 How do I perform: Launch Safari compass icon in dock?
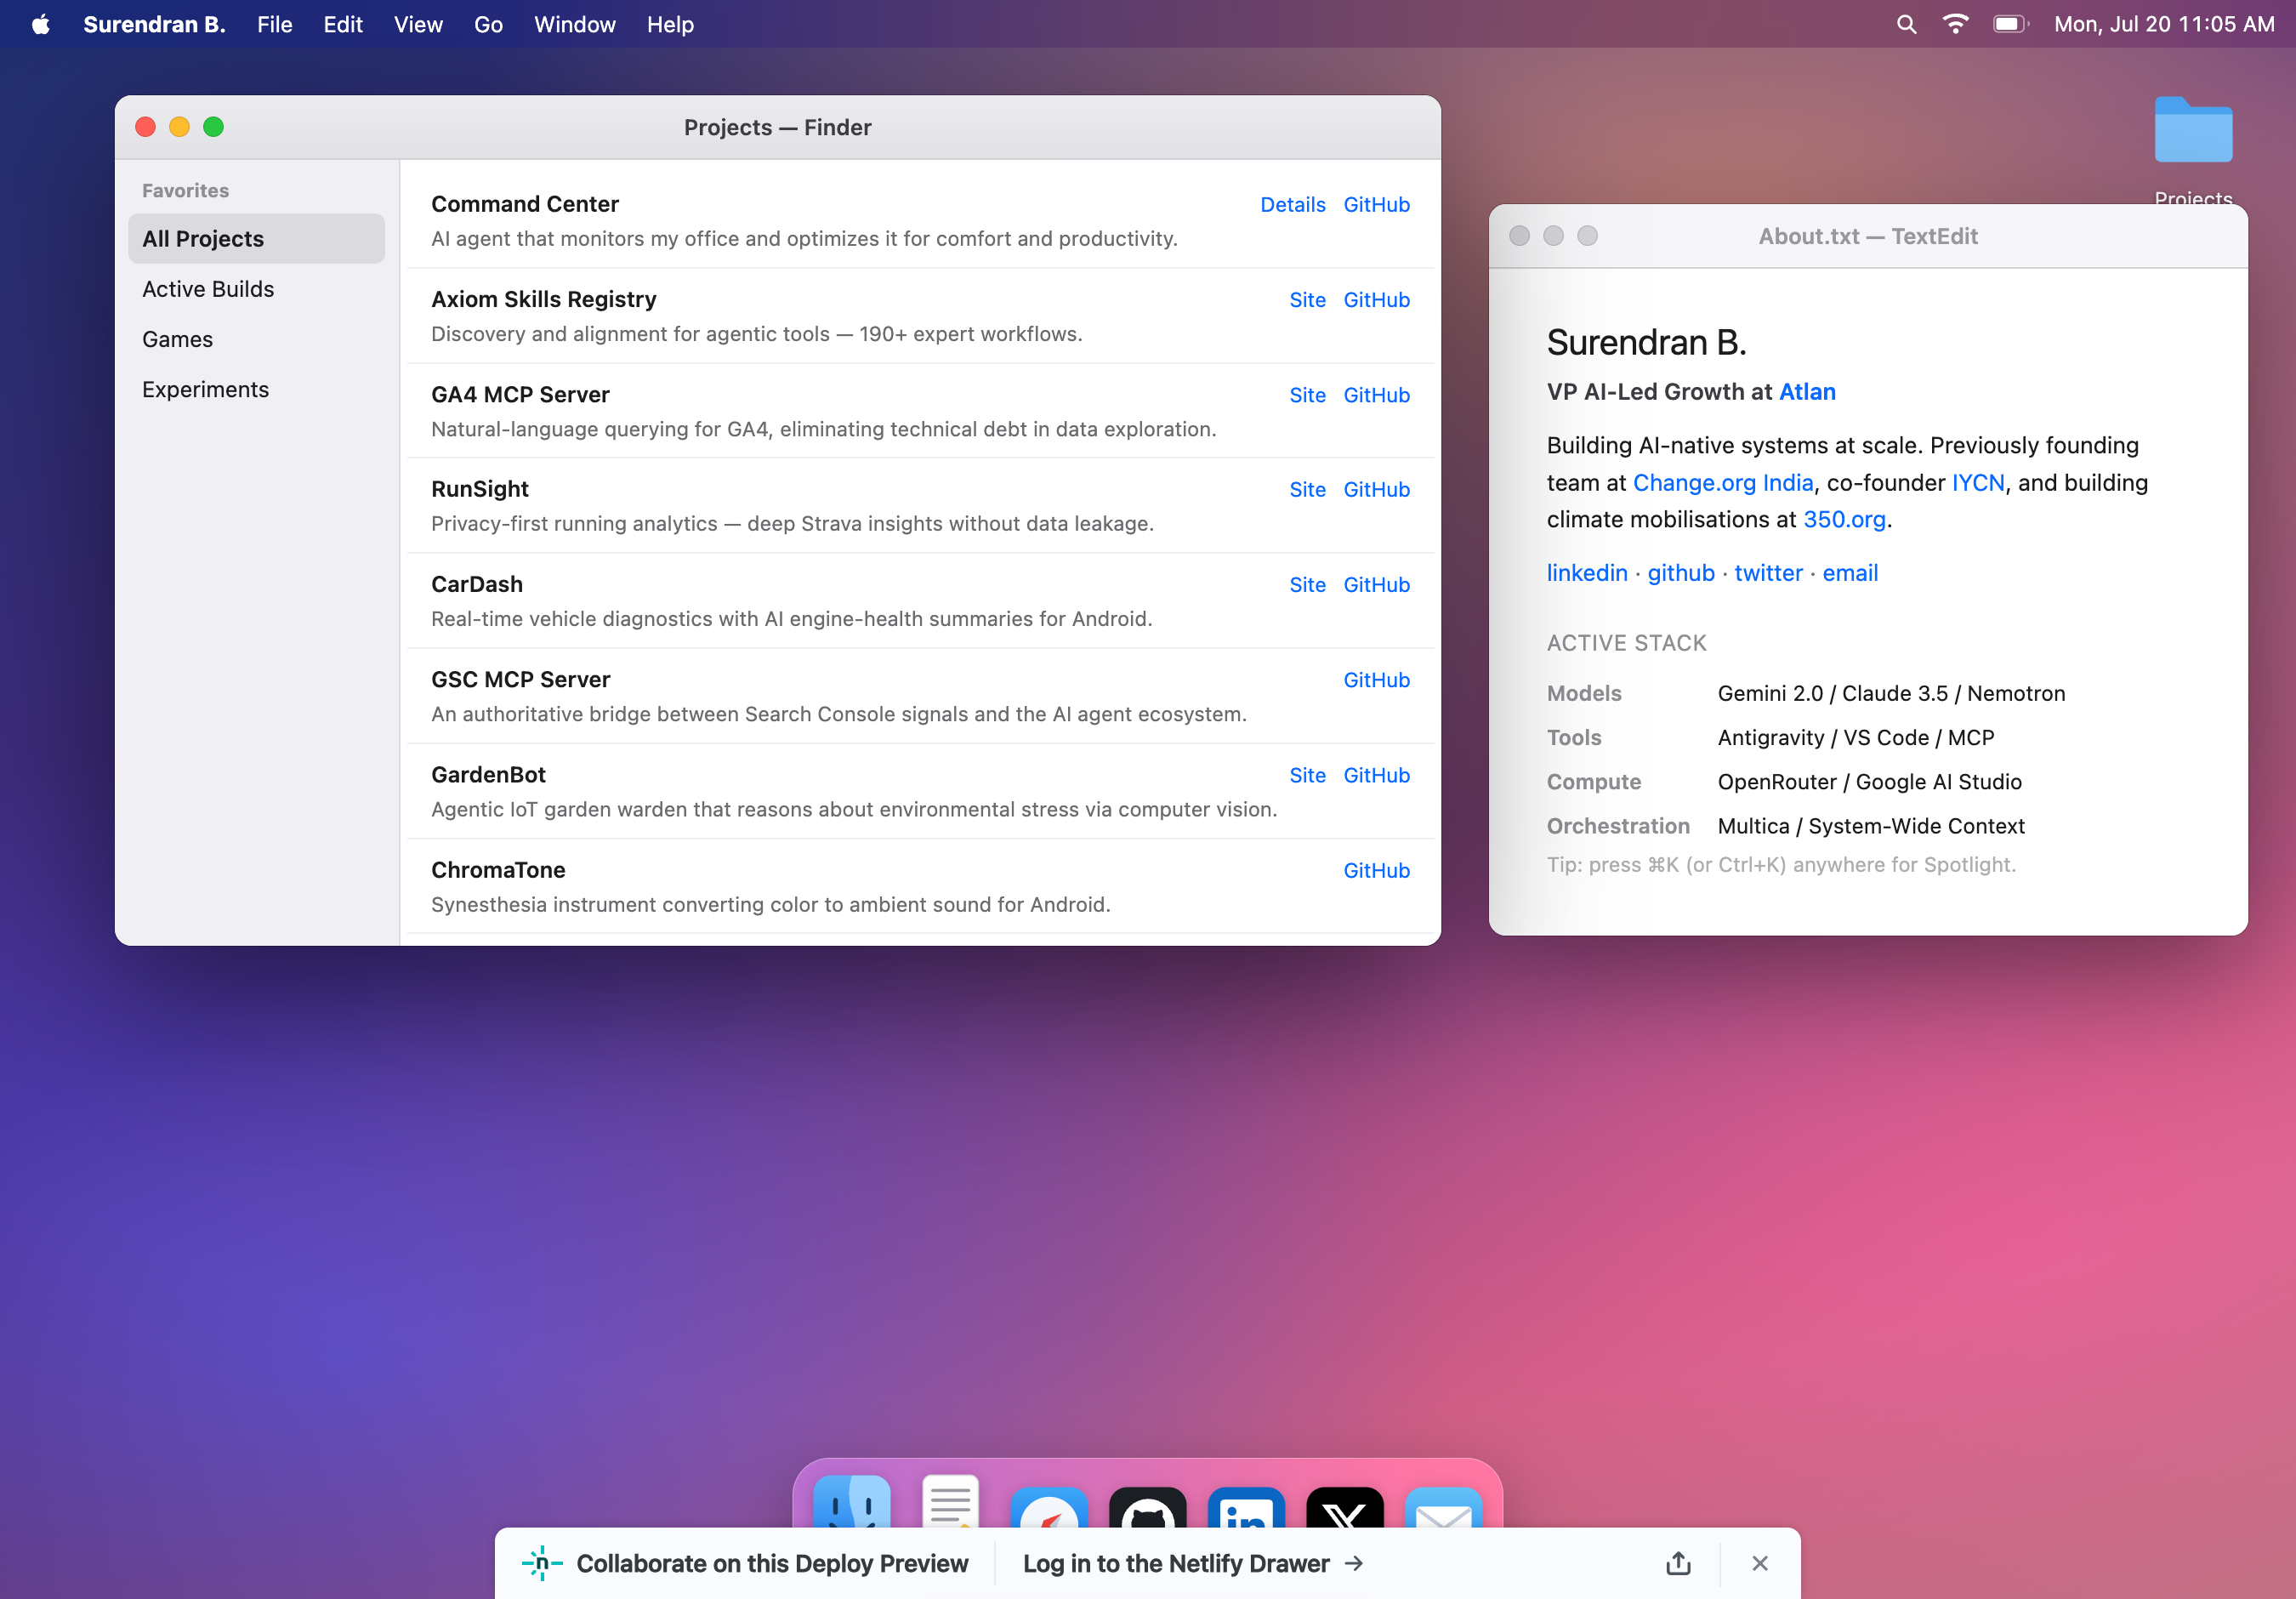(x=1049, y=1508)
